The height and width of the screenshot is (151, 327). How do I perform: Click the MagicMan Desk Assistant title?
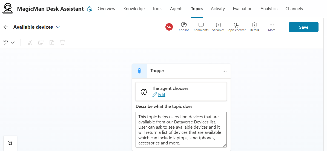[x=50, y=9]
